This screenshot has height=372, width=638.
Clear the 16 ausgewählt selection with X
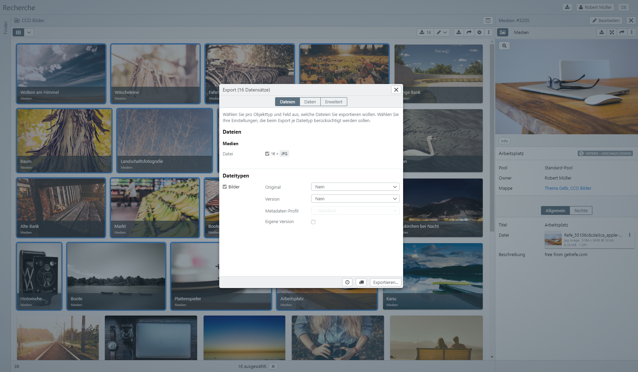tap(273, 366)
